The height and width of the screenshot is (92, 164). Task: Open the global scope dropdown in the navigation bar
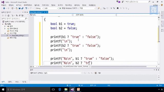tap(95, 15)
